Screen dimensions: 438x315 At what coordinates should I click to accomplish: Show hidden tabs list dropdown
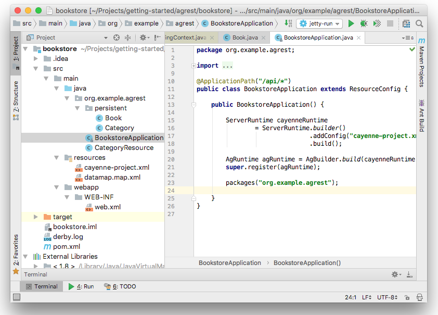pos(407,37)
